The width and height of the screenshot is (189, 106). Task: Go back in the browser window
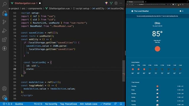pos(127,4)
